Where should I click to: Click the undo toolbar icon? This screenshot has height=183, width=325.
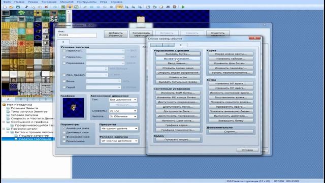click(55, 7)
